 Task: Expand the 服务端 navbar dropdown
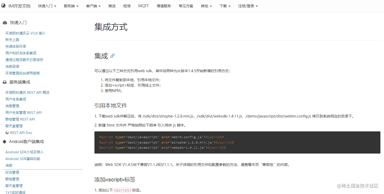[x=71, y=6]
